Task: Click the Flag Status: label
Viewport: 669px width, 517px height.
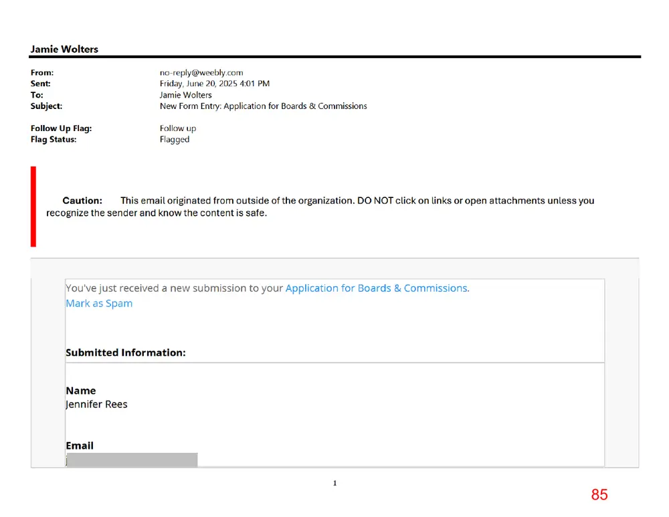Action: [x=54, y=140]
